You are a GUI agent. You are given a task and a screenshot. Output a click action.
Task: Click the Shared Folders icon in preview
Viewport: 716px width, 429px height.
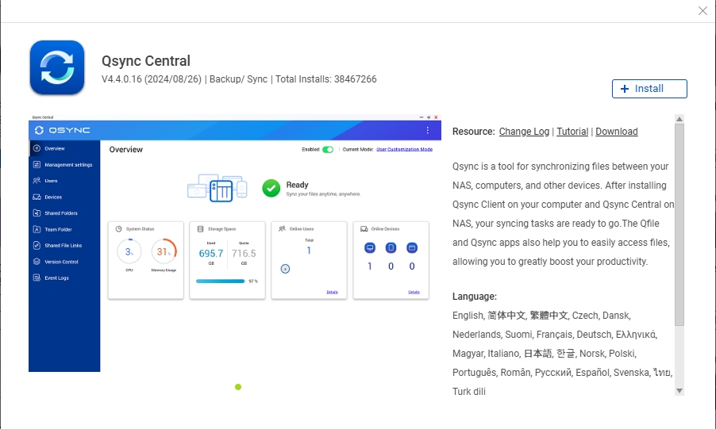click(x=37, y=213)
